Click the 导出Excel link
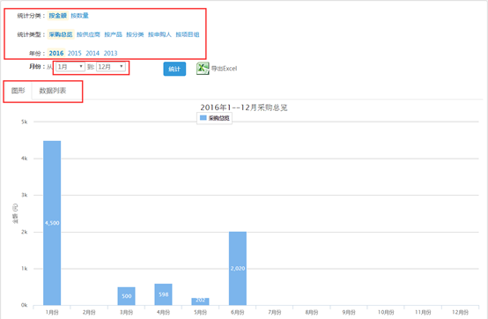 (x=224, y=69)
